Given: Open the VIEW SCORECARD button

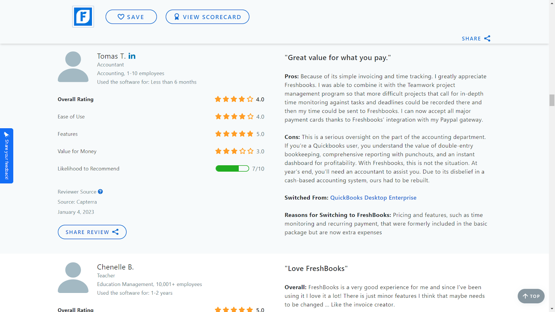Looking at the screenshot, I should coord(207,17).
